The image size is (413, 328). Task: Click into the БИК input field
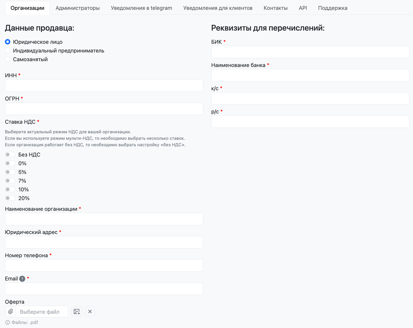(x=310, y=52)
